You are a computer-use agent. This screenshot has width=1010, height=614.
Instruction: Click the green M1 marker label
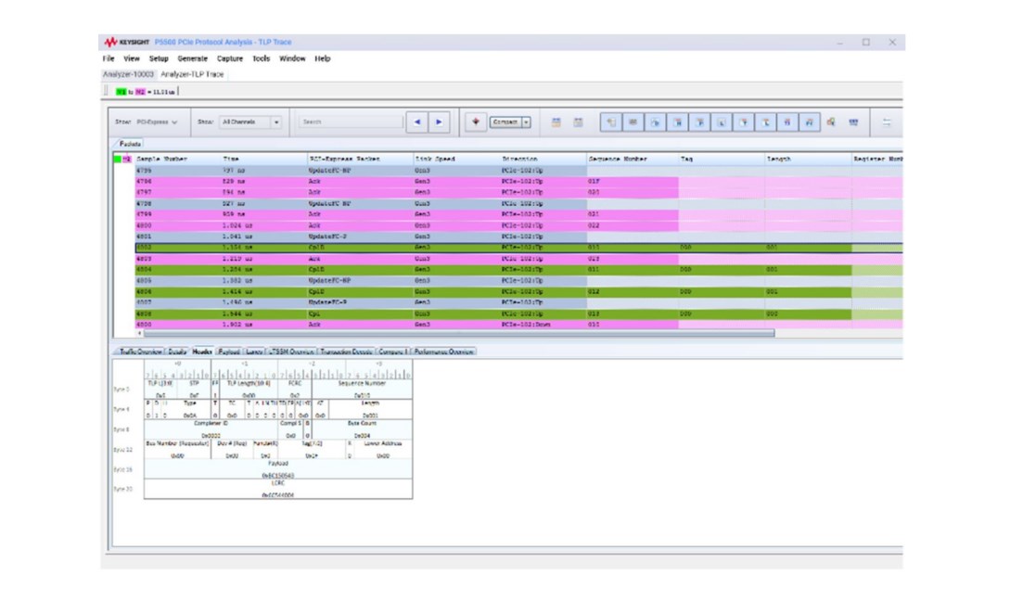[121, 92]
